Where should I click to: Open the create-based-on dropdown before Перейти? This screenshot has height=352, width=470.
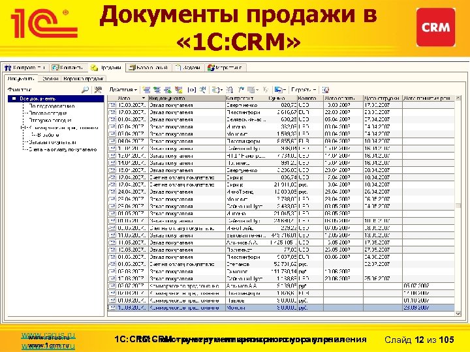(280, 89)
